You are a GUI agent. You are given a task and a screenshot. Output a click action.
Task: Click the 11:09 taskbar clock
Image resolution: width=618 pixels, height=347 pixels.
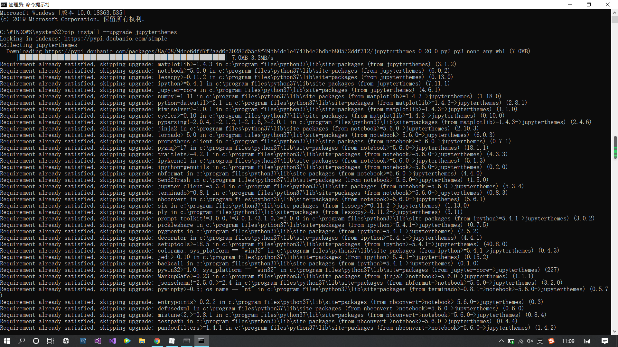point(568,341)
